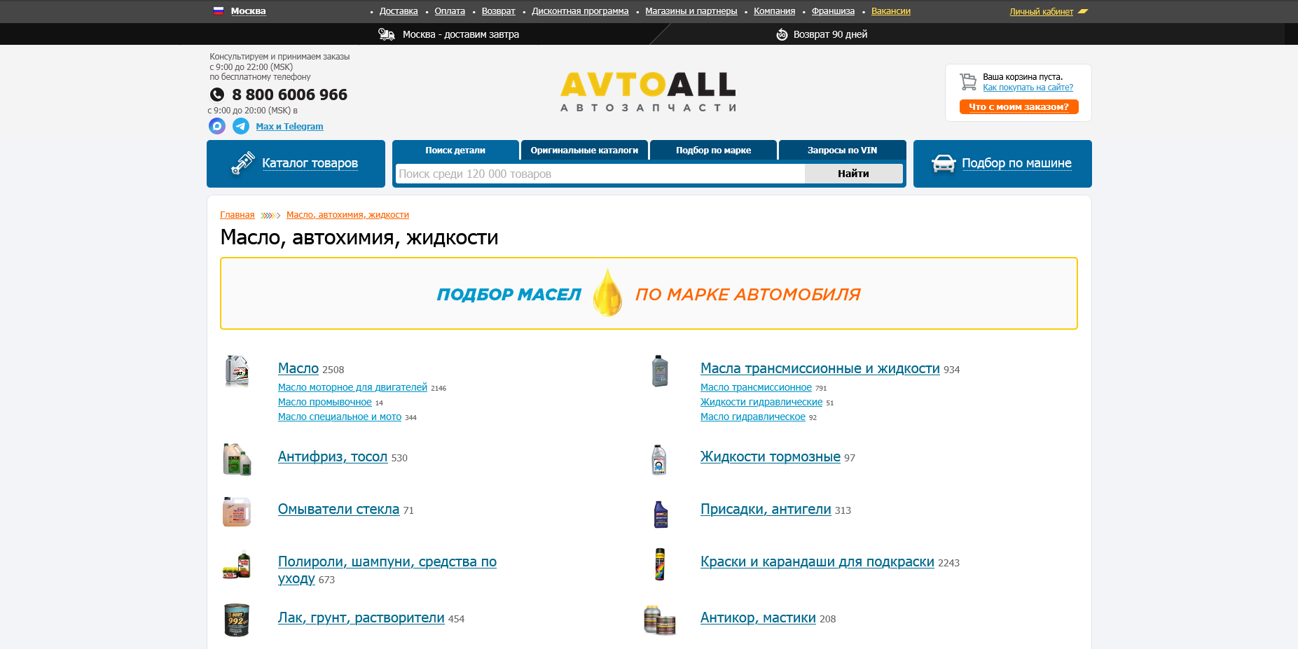
Task: Open the Каталог товаров button
Action: coord(296,164)
